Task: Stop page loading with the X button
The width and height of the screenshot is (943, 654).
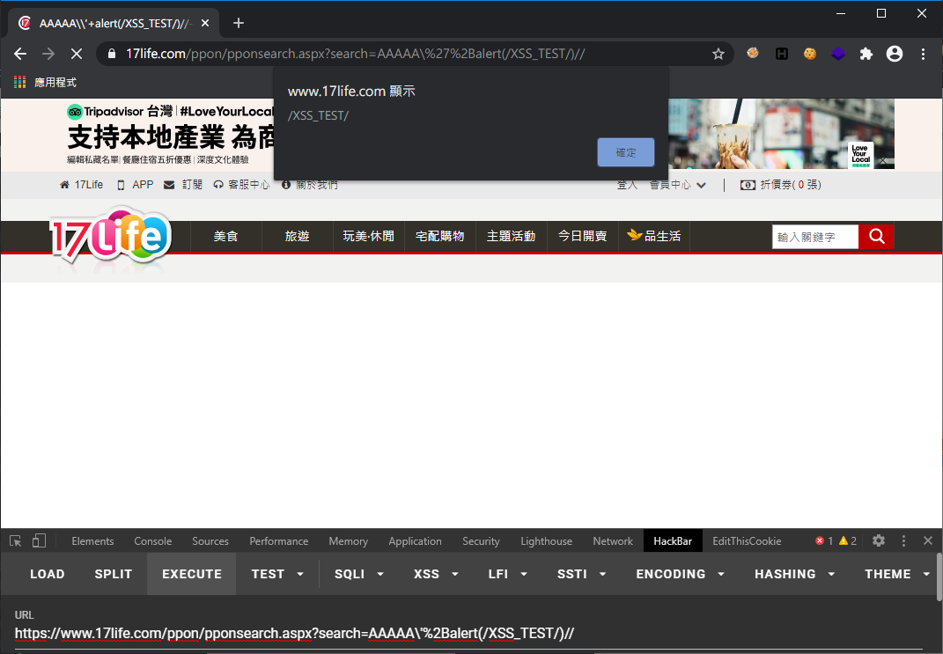Action: tap(77, 54)
